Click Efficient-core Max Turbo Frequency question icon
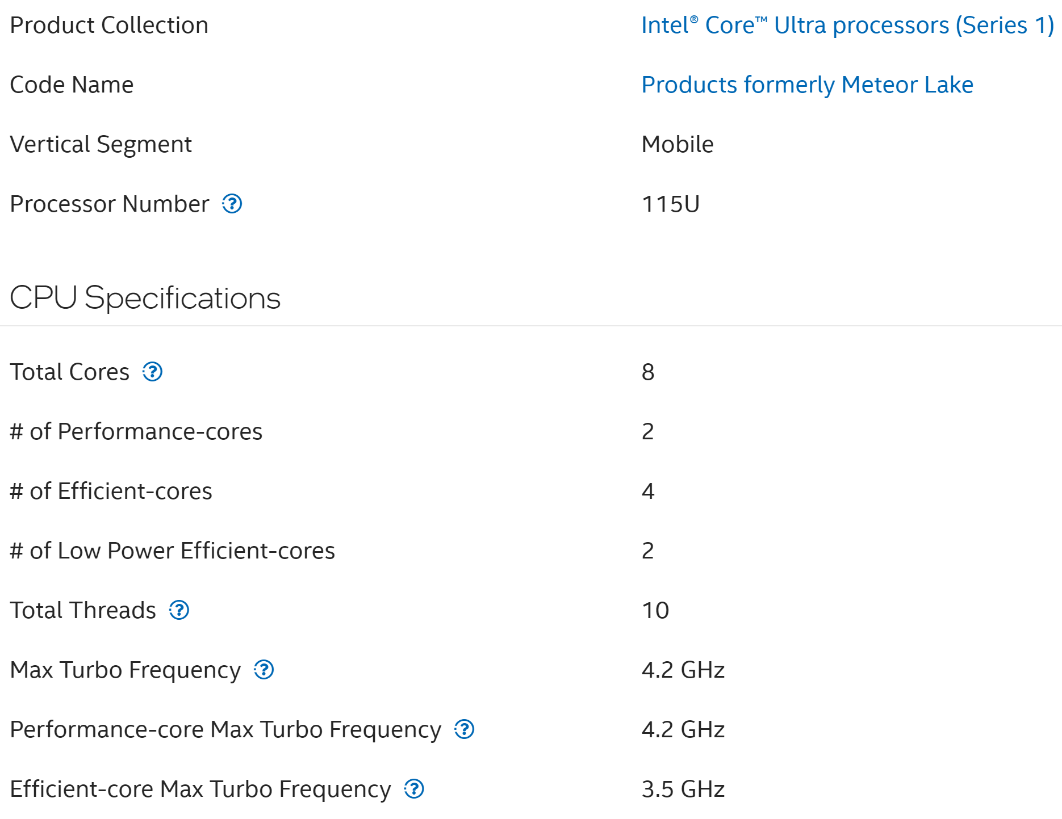The height and width of the screenshot is (819, 1062). (414, 789)
